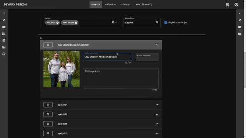This screenshot has height=138, width=246.
Task: Delete the spd_0184 image entry
Action: click(x=48, y=105)
